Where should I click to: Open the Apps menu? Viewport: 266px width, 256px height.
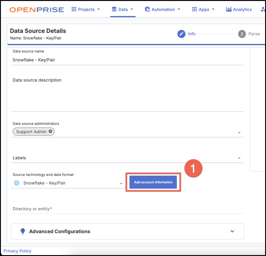203,9
